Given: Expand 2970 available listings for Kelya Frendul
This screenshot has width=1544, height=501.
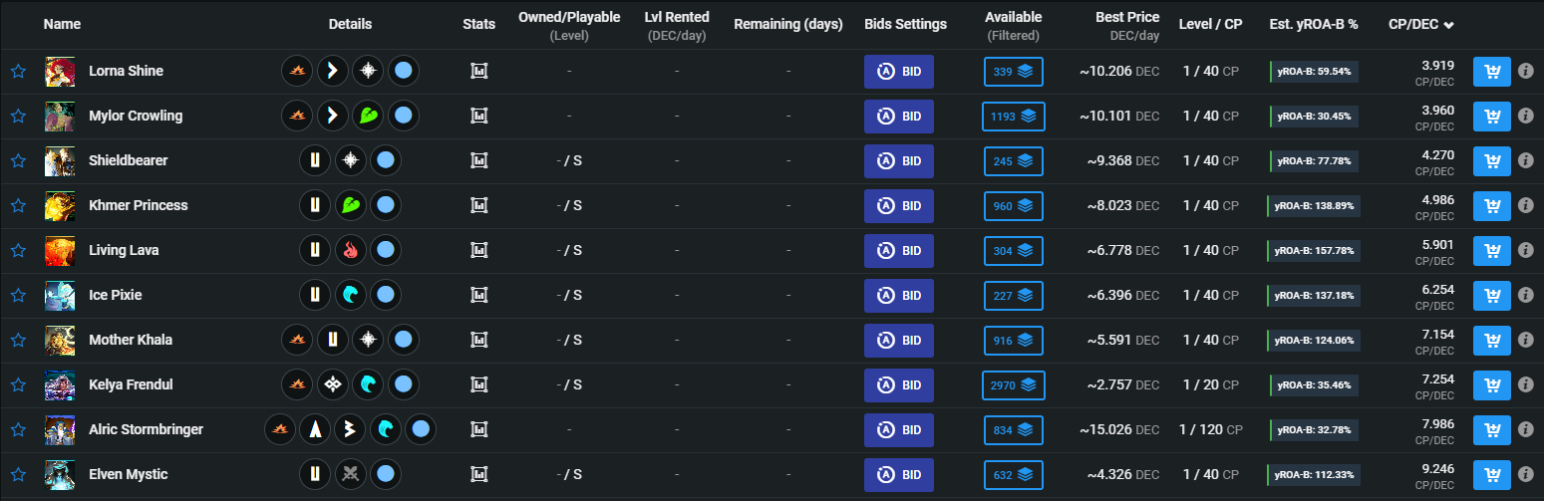Looking at the screenshot, I should click(1014, 385).
